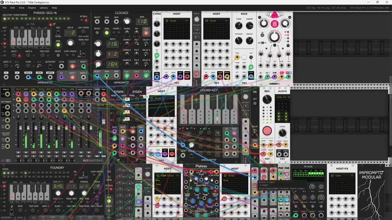Open the Edit menu
392x220 pixels.
click(13, 8)
